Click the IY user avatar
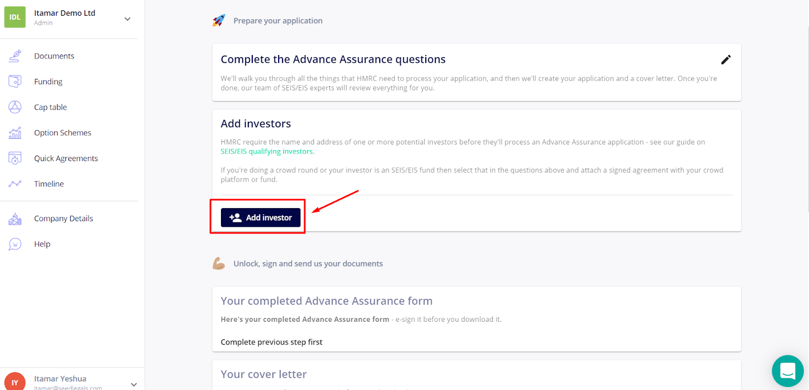Viewport: 809px width, 390px height. [x=15, y=381]
